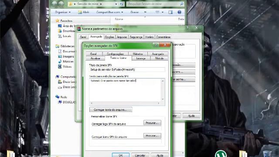
Task: Open the Downloads folder in the sidebar
Action: tap(67, 31)
